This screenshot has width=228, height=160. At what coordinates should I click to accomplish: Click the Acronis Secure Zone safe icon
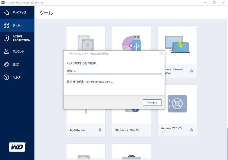click(x=177, y=104)
